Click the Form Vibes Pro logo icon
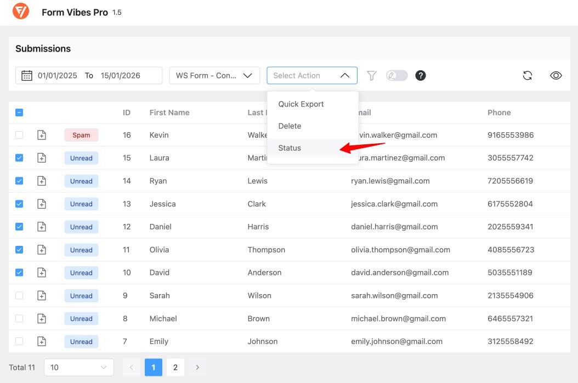 pos(20,10)
